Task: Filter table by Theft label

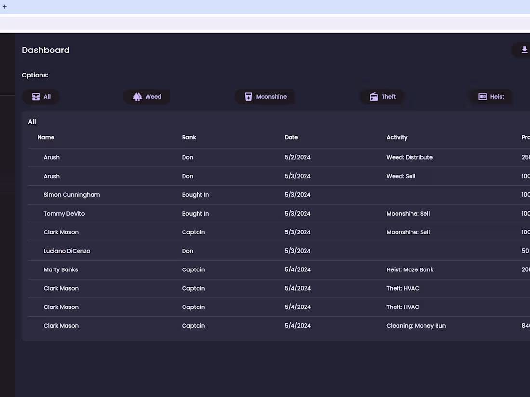Action: coord(388,97)
